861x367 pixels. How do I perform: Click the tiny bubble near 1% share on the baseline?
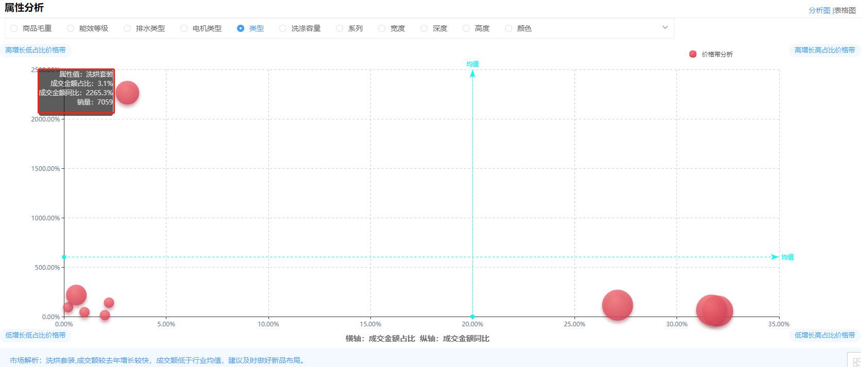coord(85,312)
